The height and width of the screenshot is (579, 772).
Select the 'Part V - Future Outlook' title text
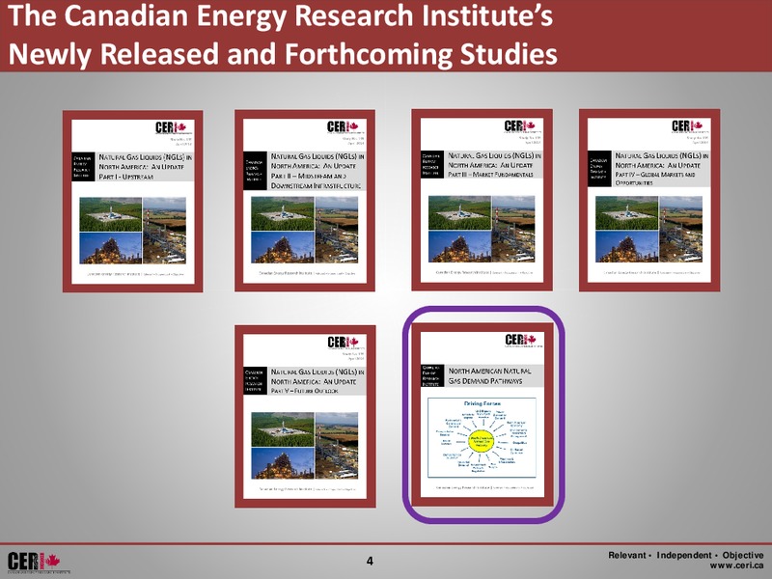click(304, 391)
